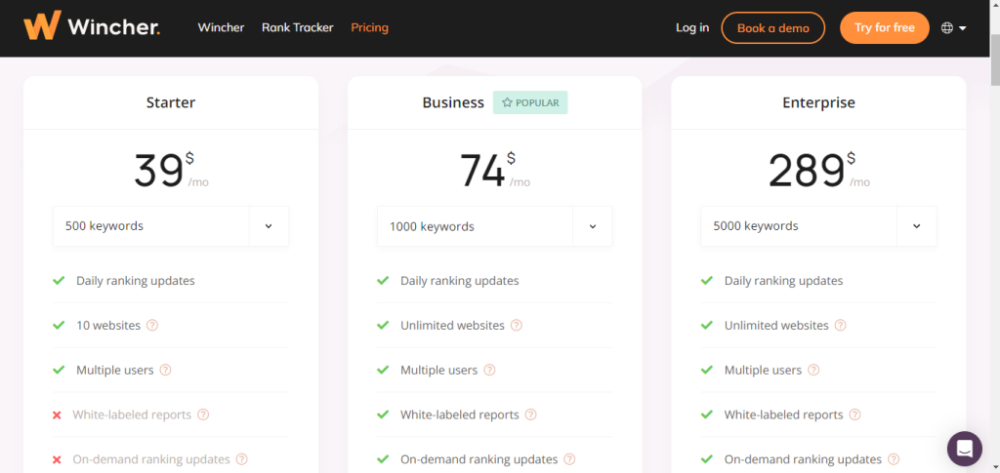Click help icon for Enterprise Multiple users

tap(813, 370)
